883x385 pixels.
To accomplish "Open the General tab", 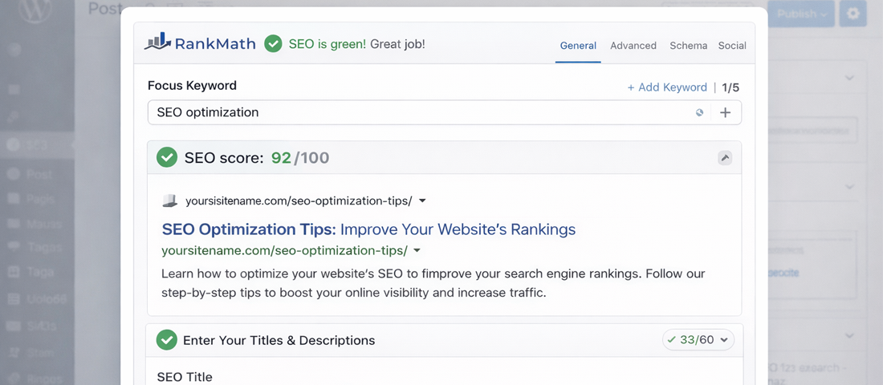I will (x=578, y=46).
